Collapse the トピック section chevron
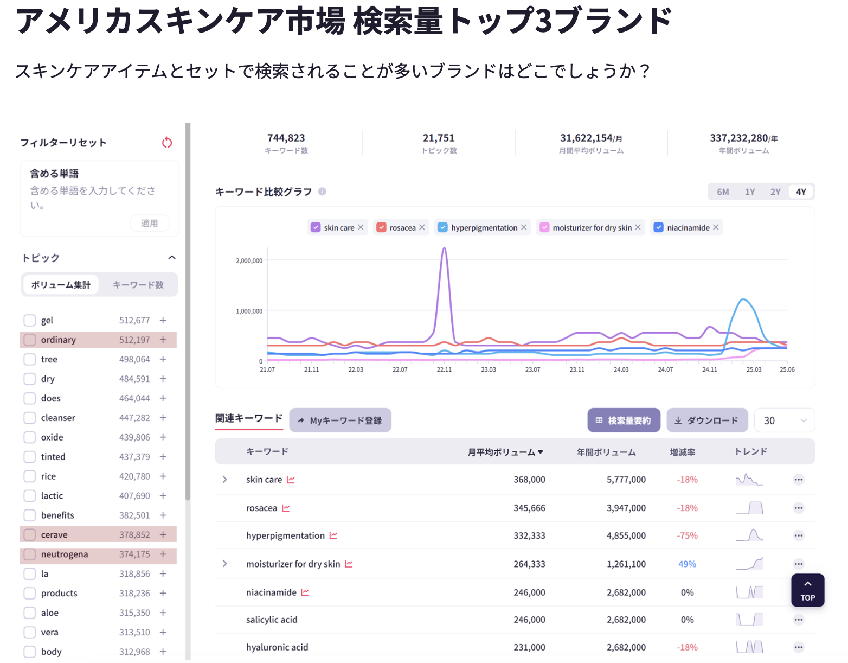This screenshot has width=848, height=663. coord(172,258)
